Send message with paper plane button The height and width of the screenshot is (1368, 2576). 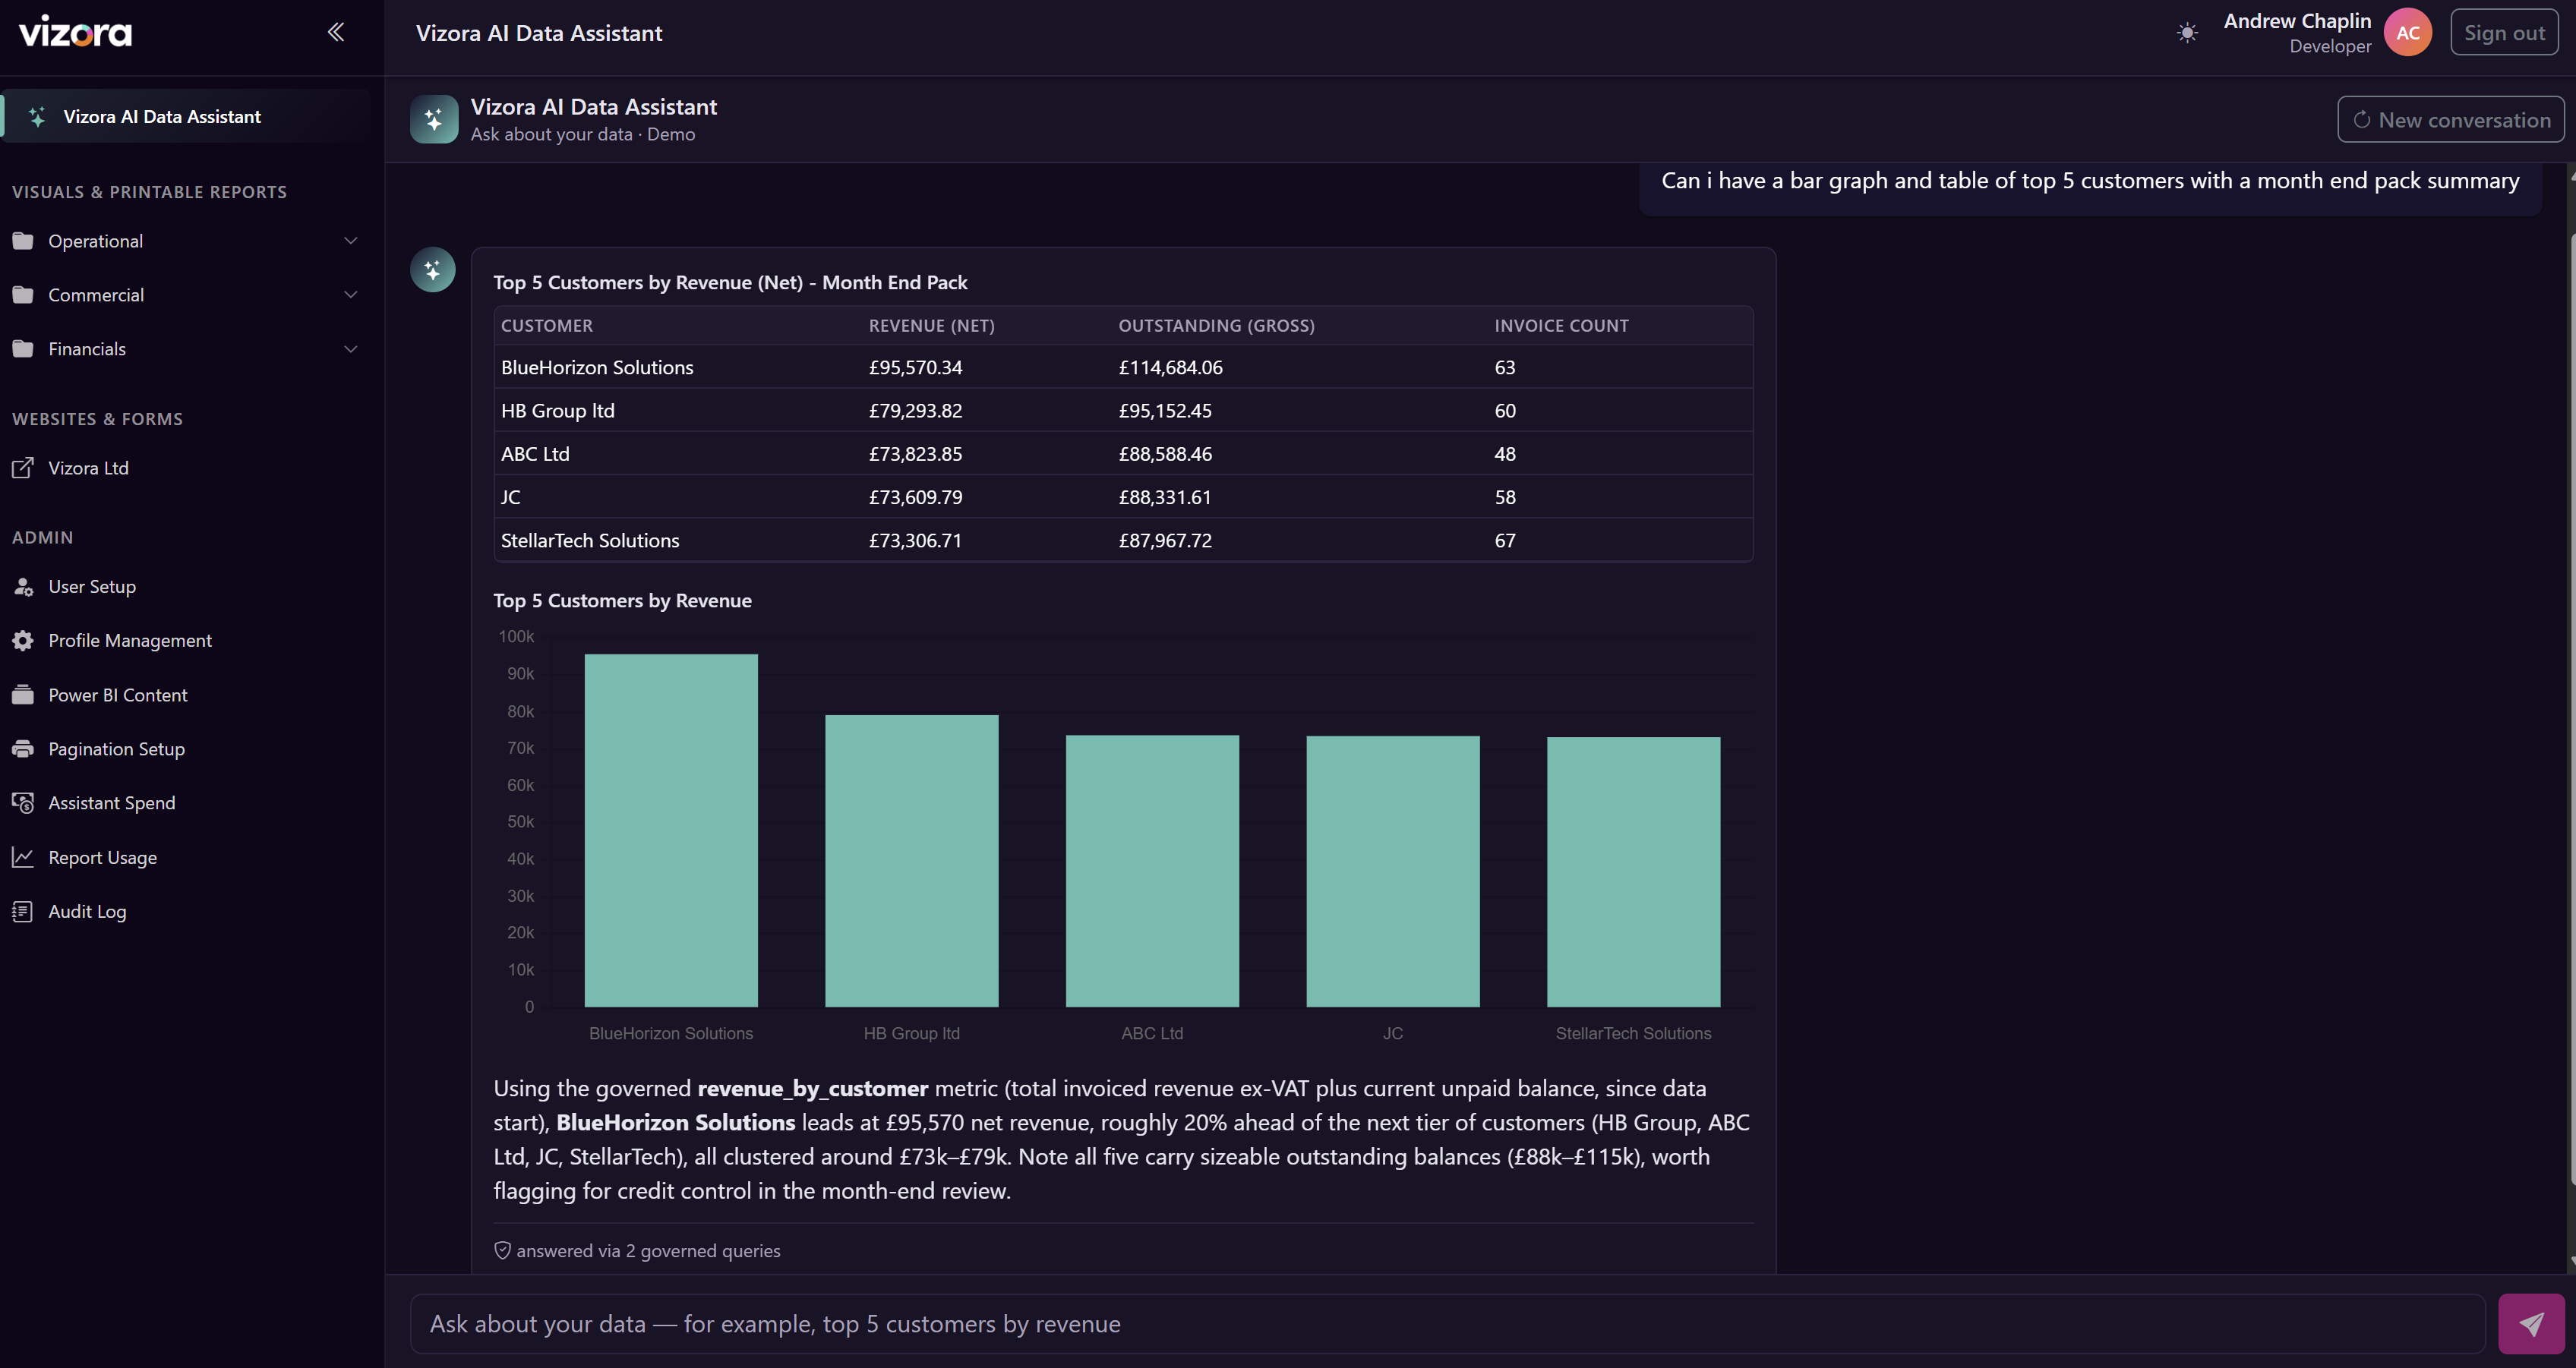(x=2530, y=1324)
